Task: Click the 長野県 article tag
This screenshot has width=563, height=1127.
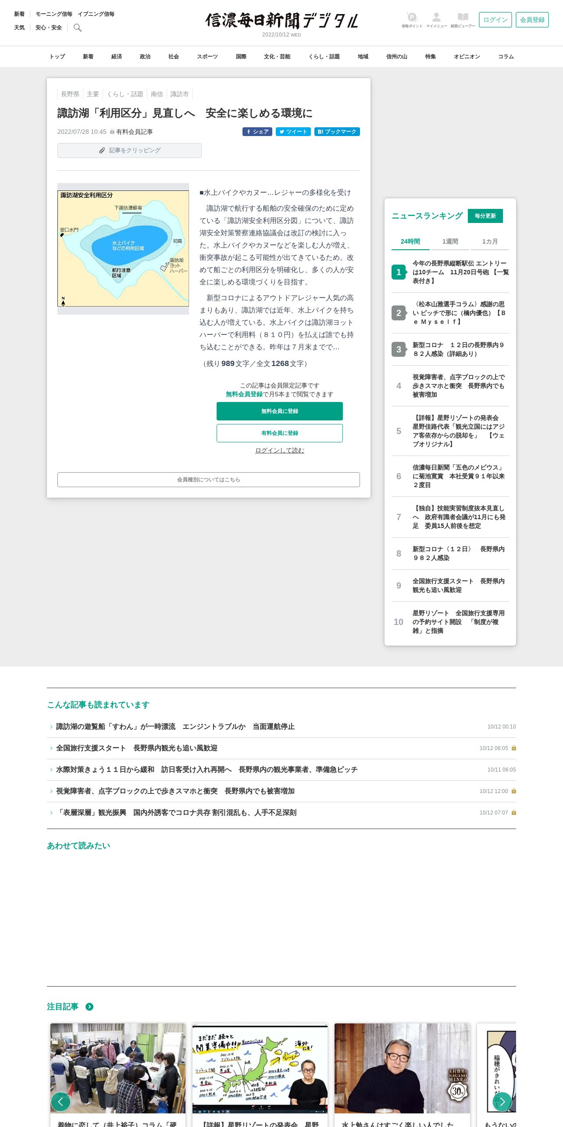Action: [x=70, y=94]
